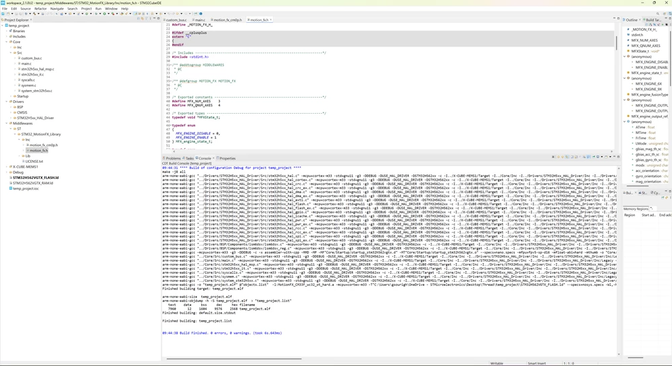This screenshot has height=366, width=672.
Task: Click the temp_project.ioc file icon
Action: pos(11,188)
